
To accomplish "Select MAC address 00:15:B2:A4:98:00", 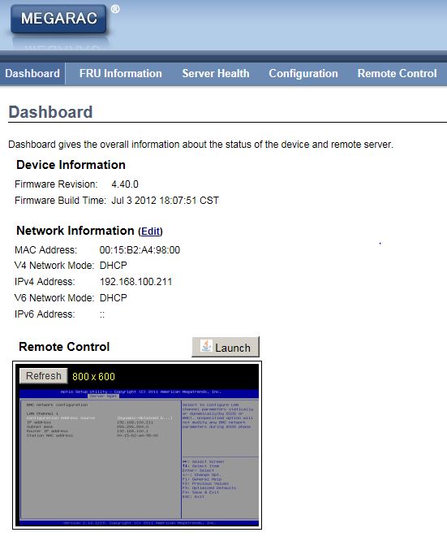I will [140, 250].
